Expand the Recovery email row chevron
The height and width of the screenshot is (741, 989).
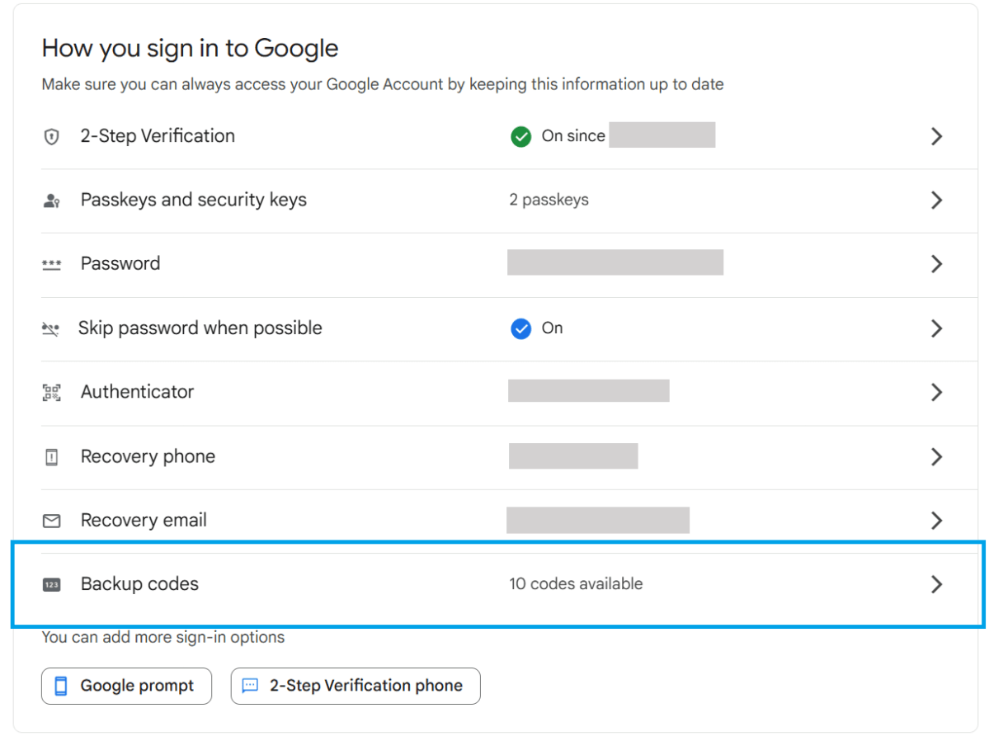point(937,521)
